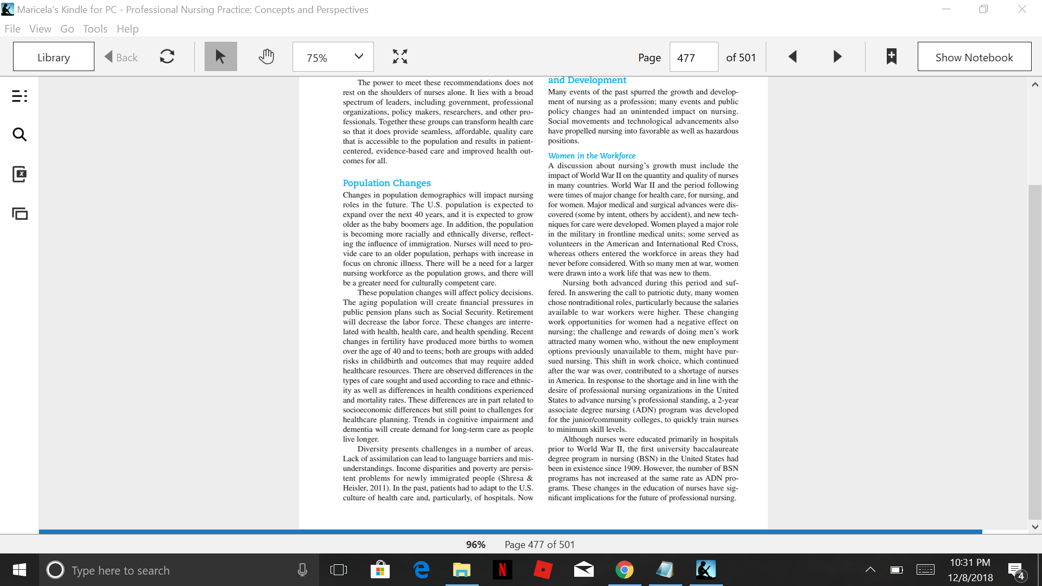Bookmark this page
The image size is (1042, 586).
tap(891, 56)
